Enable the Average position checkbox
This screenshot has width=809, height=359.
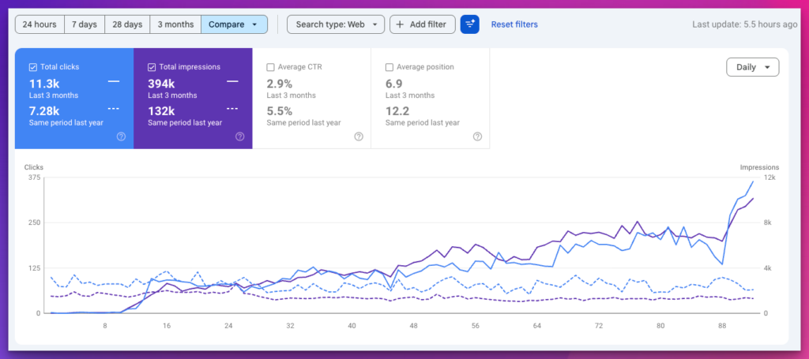(x=389, y=67)
